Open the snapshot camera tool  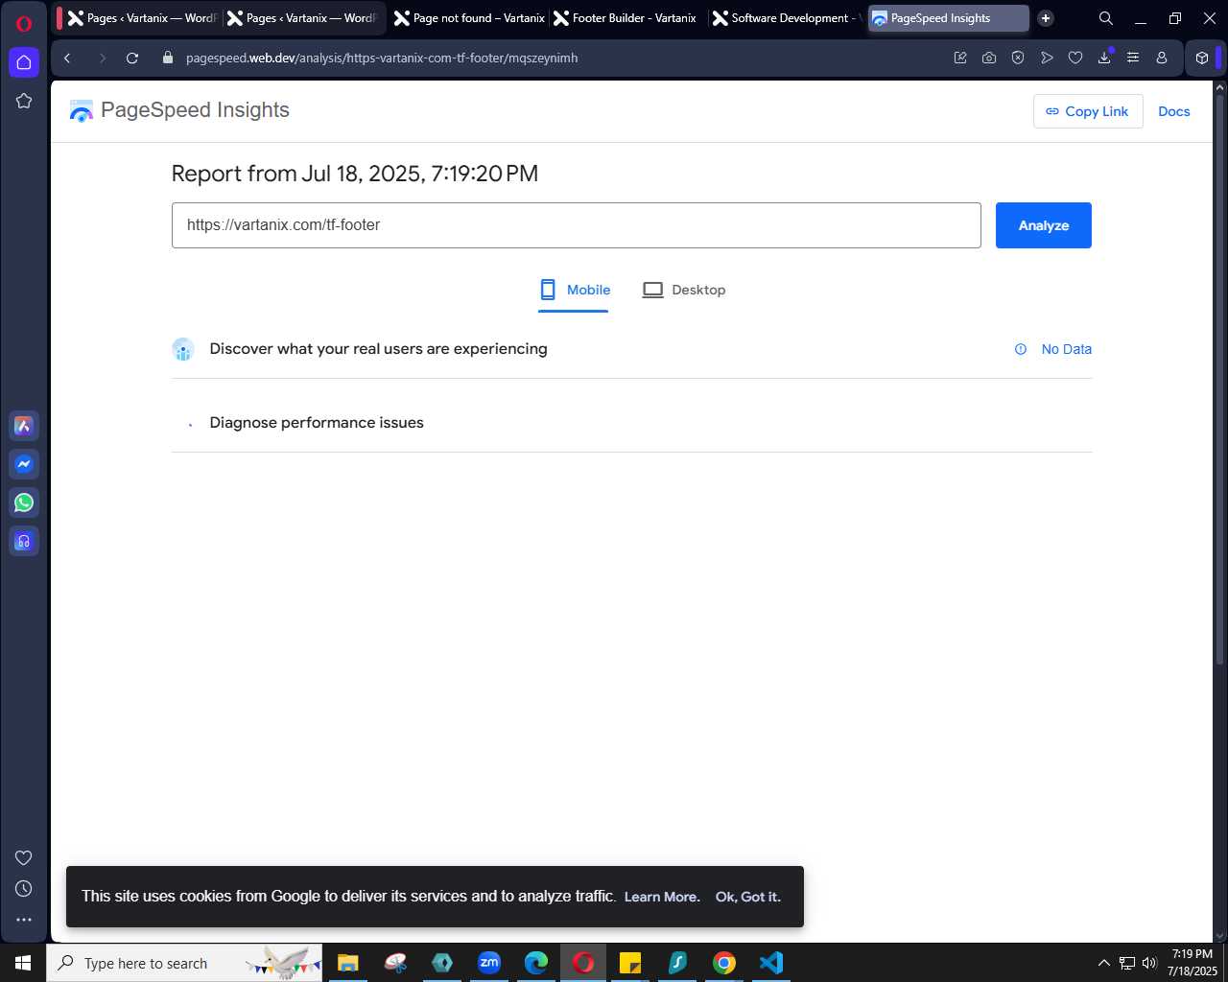pyautogui.click(x=989, y=58)
